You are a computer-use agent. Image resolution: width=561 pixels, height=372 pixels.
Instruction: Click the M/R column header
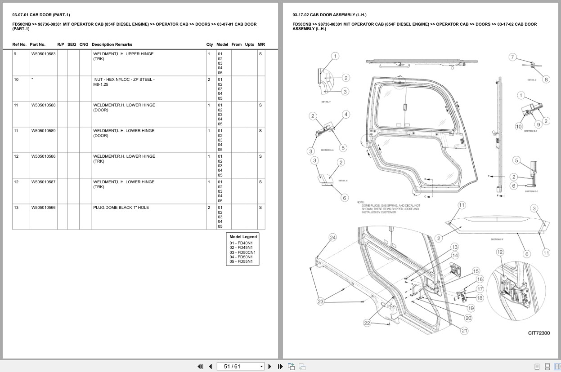coord(261,44)
